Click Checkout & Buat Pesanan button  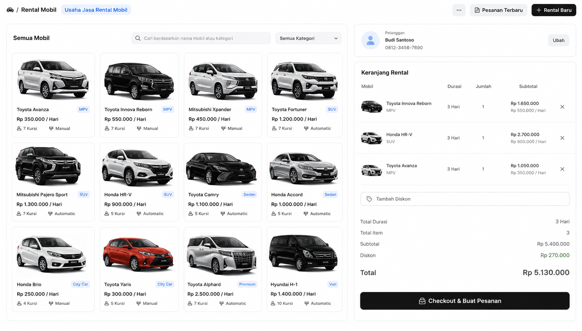coord(465,301)
